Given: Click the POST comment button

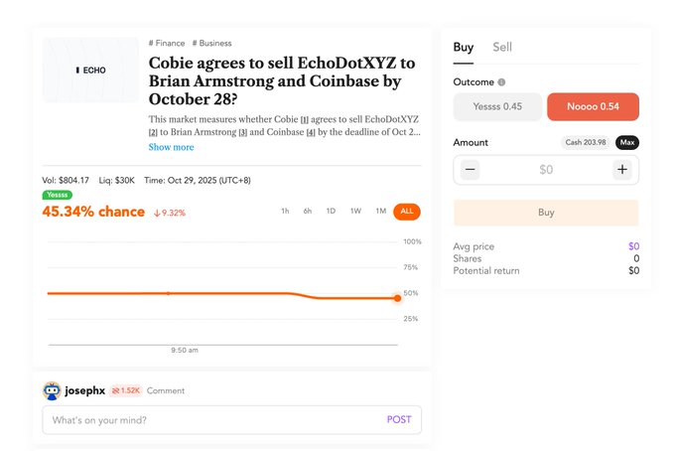Looking at the screenshot, I should pyautogui.click(x=398, y=419).
